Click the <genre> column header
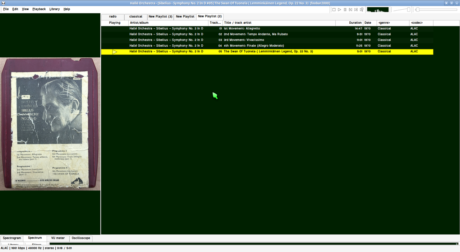Image resolution: width=460 pixels, height=252 pixels. click(393, 23)
